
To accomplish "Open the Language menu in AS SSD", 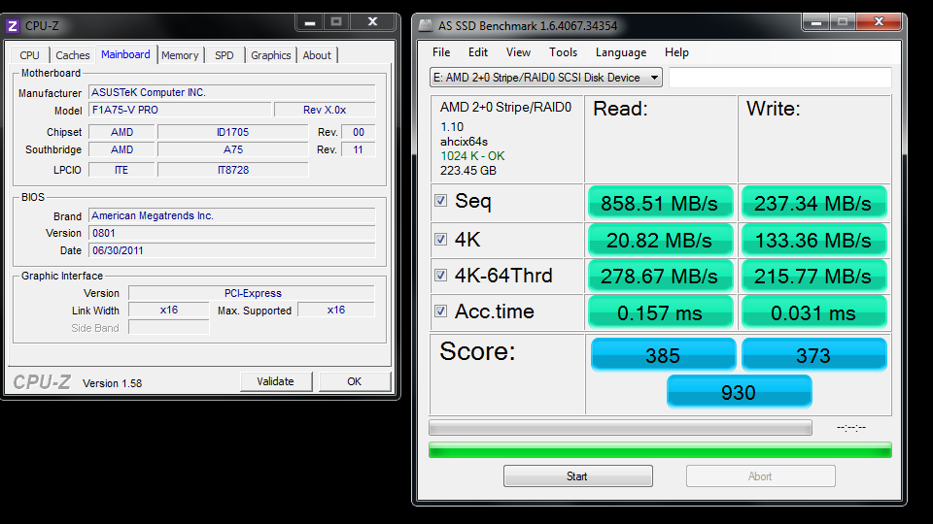I will [621, 52].
